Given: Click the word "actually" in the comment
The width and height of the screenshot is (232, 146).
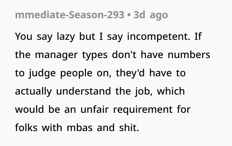Looking at the screenshot, I should tap(33, 92).
